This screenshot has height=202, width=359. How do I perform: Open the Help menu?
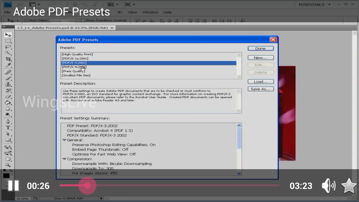pos(168,12)
